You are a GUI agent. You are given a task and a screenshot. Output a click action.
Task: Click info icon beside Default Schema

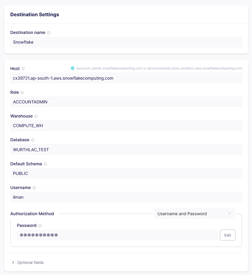coord(45,164)
